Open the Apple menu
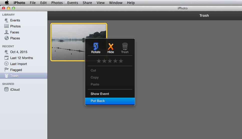242x139 pixels. (x=7, y=3)
